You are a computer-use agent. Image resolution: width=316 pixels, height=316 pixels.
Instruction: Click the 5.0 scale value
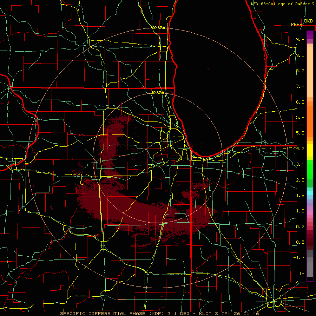[x=300, y=133]
